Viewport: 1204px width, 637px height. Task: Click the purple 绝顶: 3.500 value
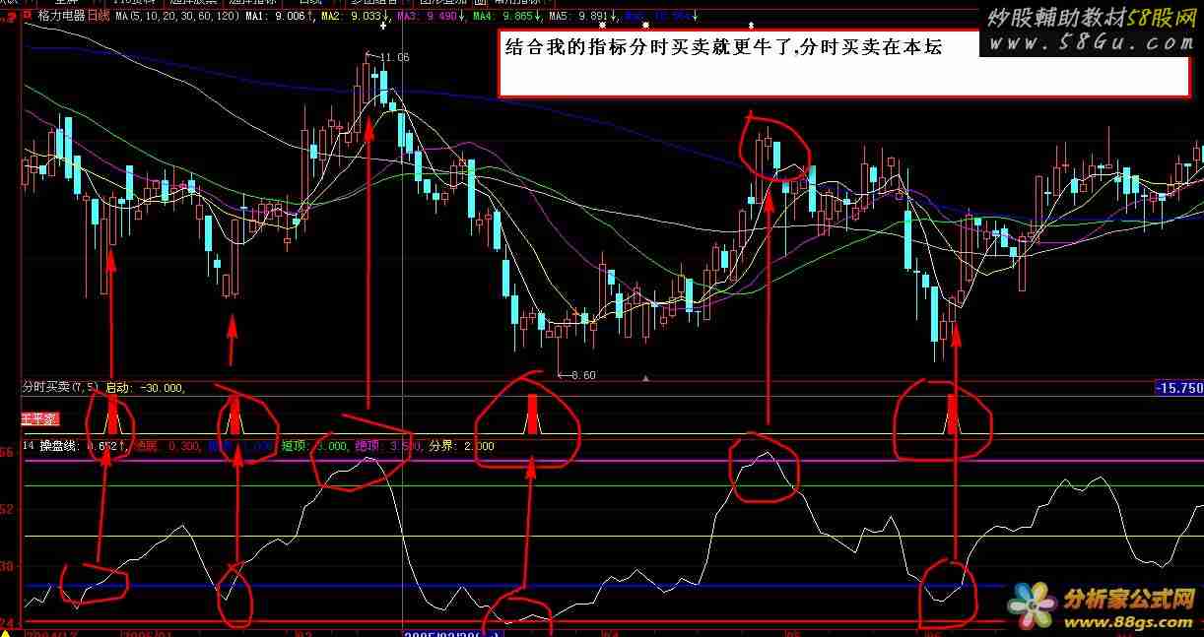pyautogui.click(x=389, y=446)
